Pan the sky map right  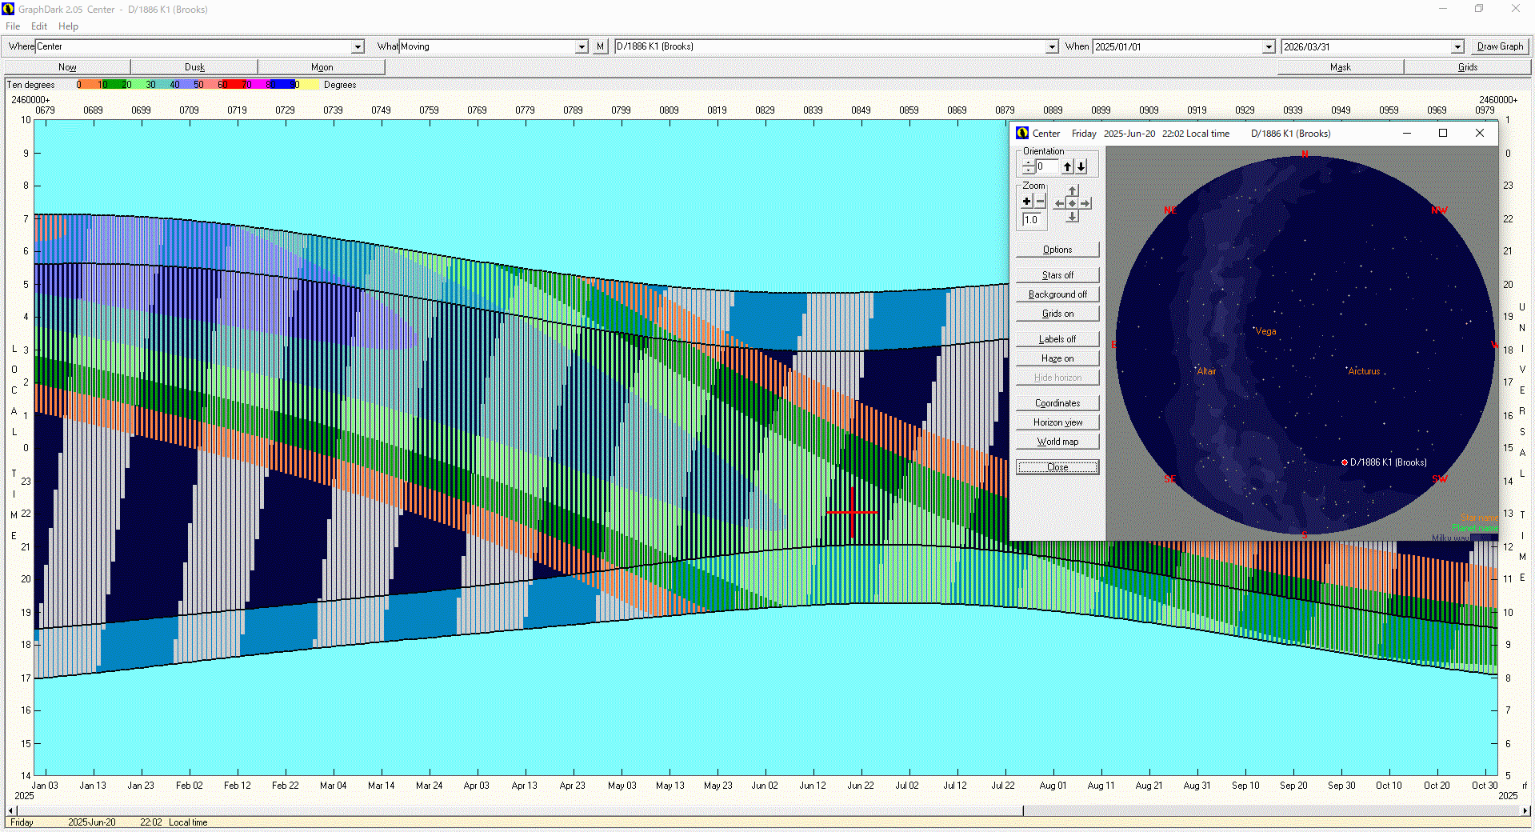point(1085,203)
